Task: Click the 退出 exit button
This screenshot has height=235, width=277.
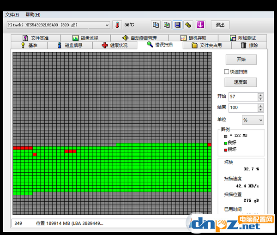Action: point(220,25)
